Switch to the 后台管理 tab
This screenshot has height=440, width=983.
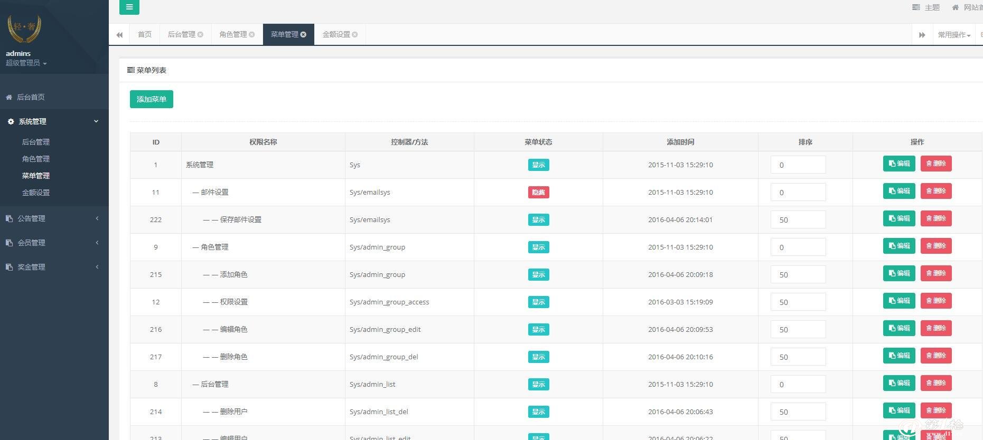[x=182, y=35]
